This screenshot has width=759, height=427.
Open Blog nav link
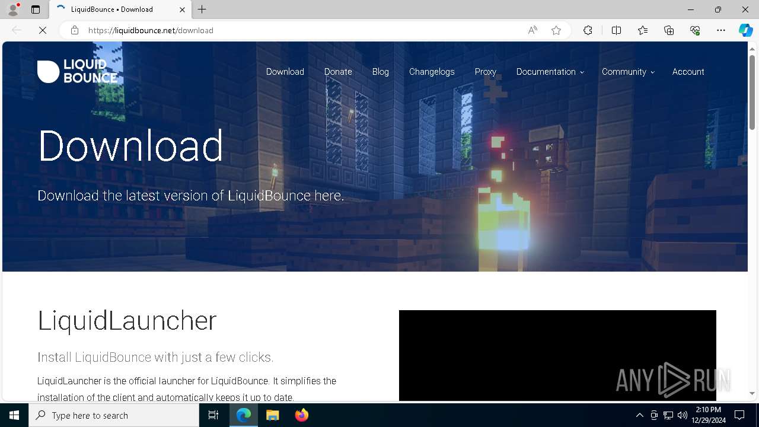pyautogui.click(x=381, y=72)
